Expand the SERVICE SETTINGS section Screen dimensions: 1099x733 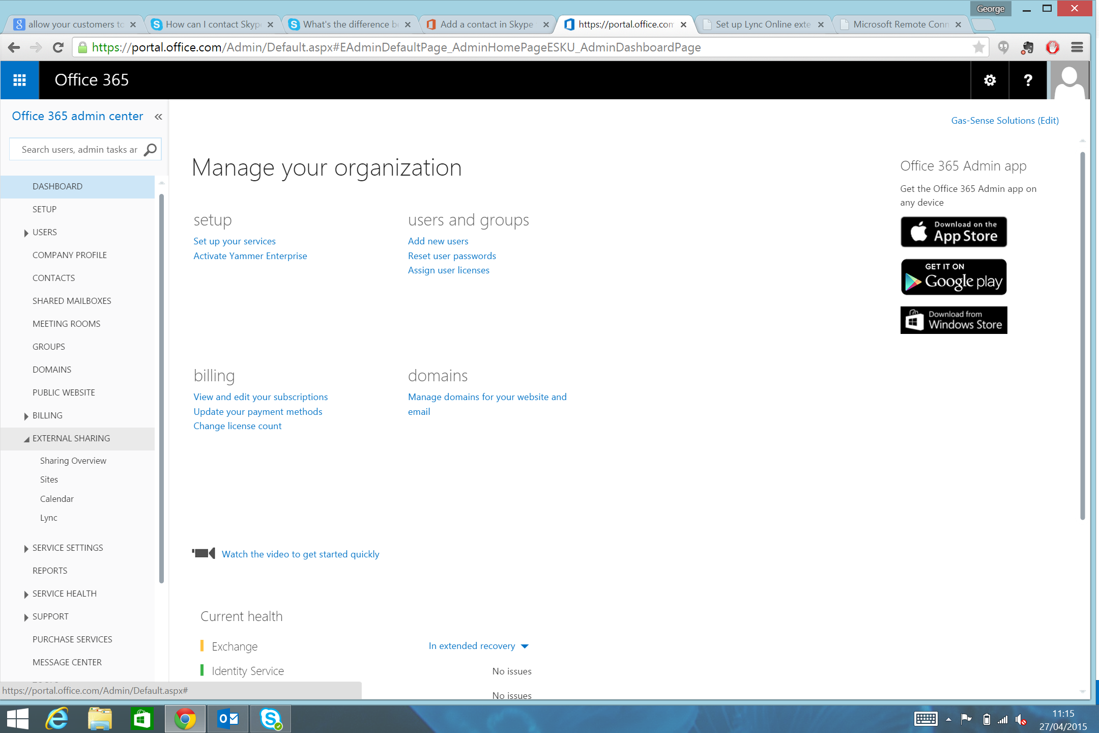(x=26, y=548)
